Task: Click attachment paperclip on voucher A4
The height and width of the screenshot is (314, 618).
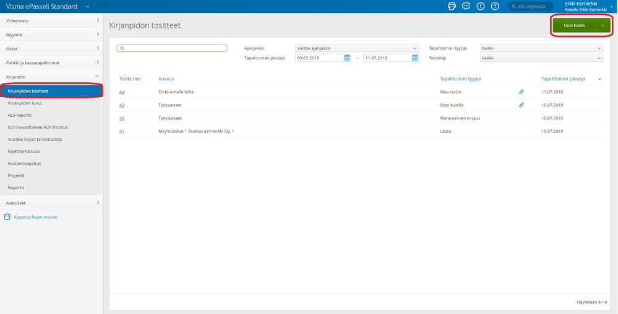Action: point(521,91)
